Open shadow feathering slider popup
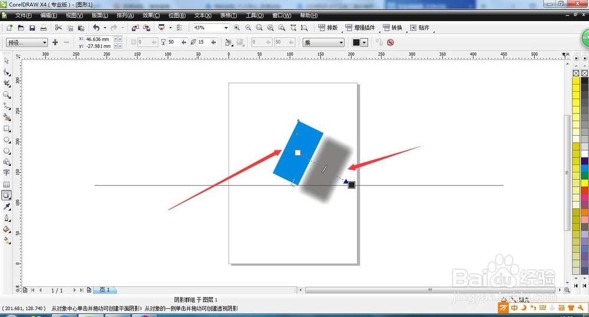The width and height of the screenshot is (589, 317). 213,42
